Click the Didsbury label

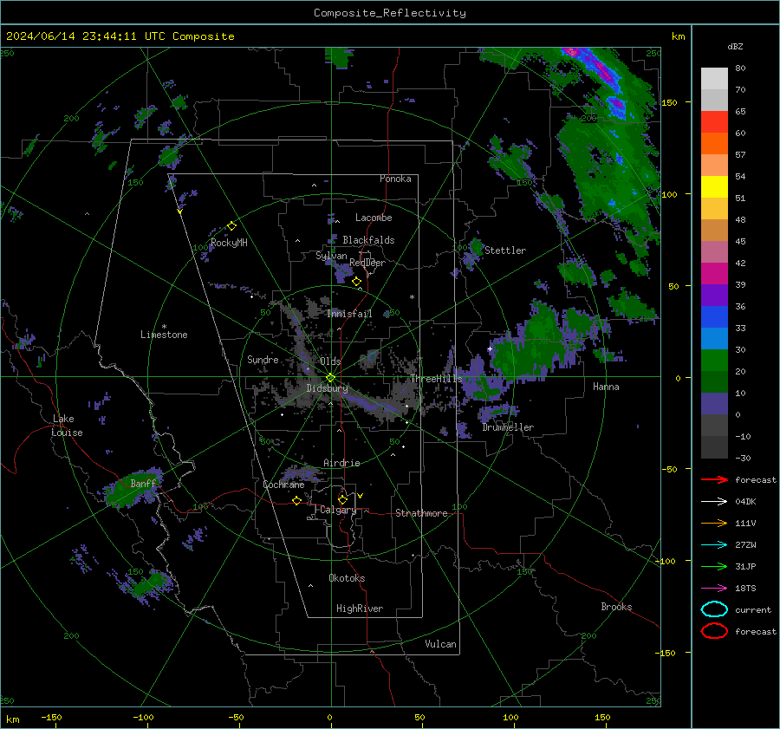tap(327, 388)
